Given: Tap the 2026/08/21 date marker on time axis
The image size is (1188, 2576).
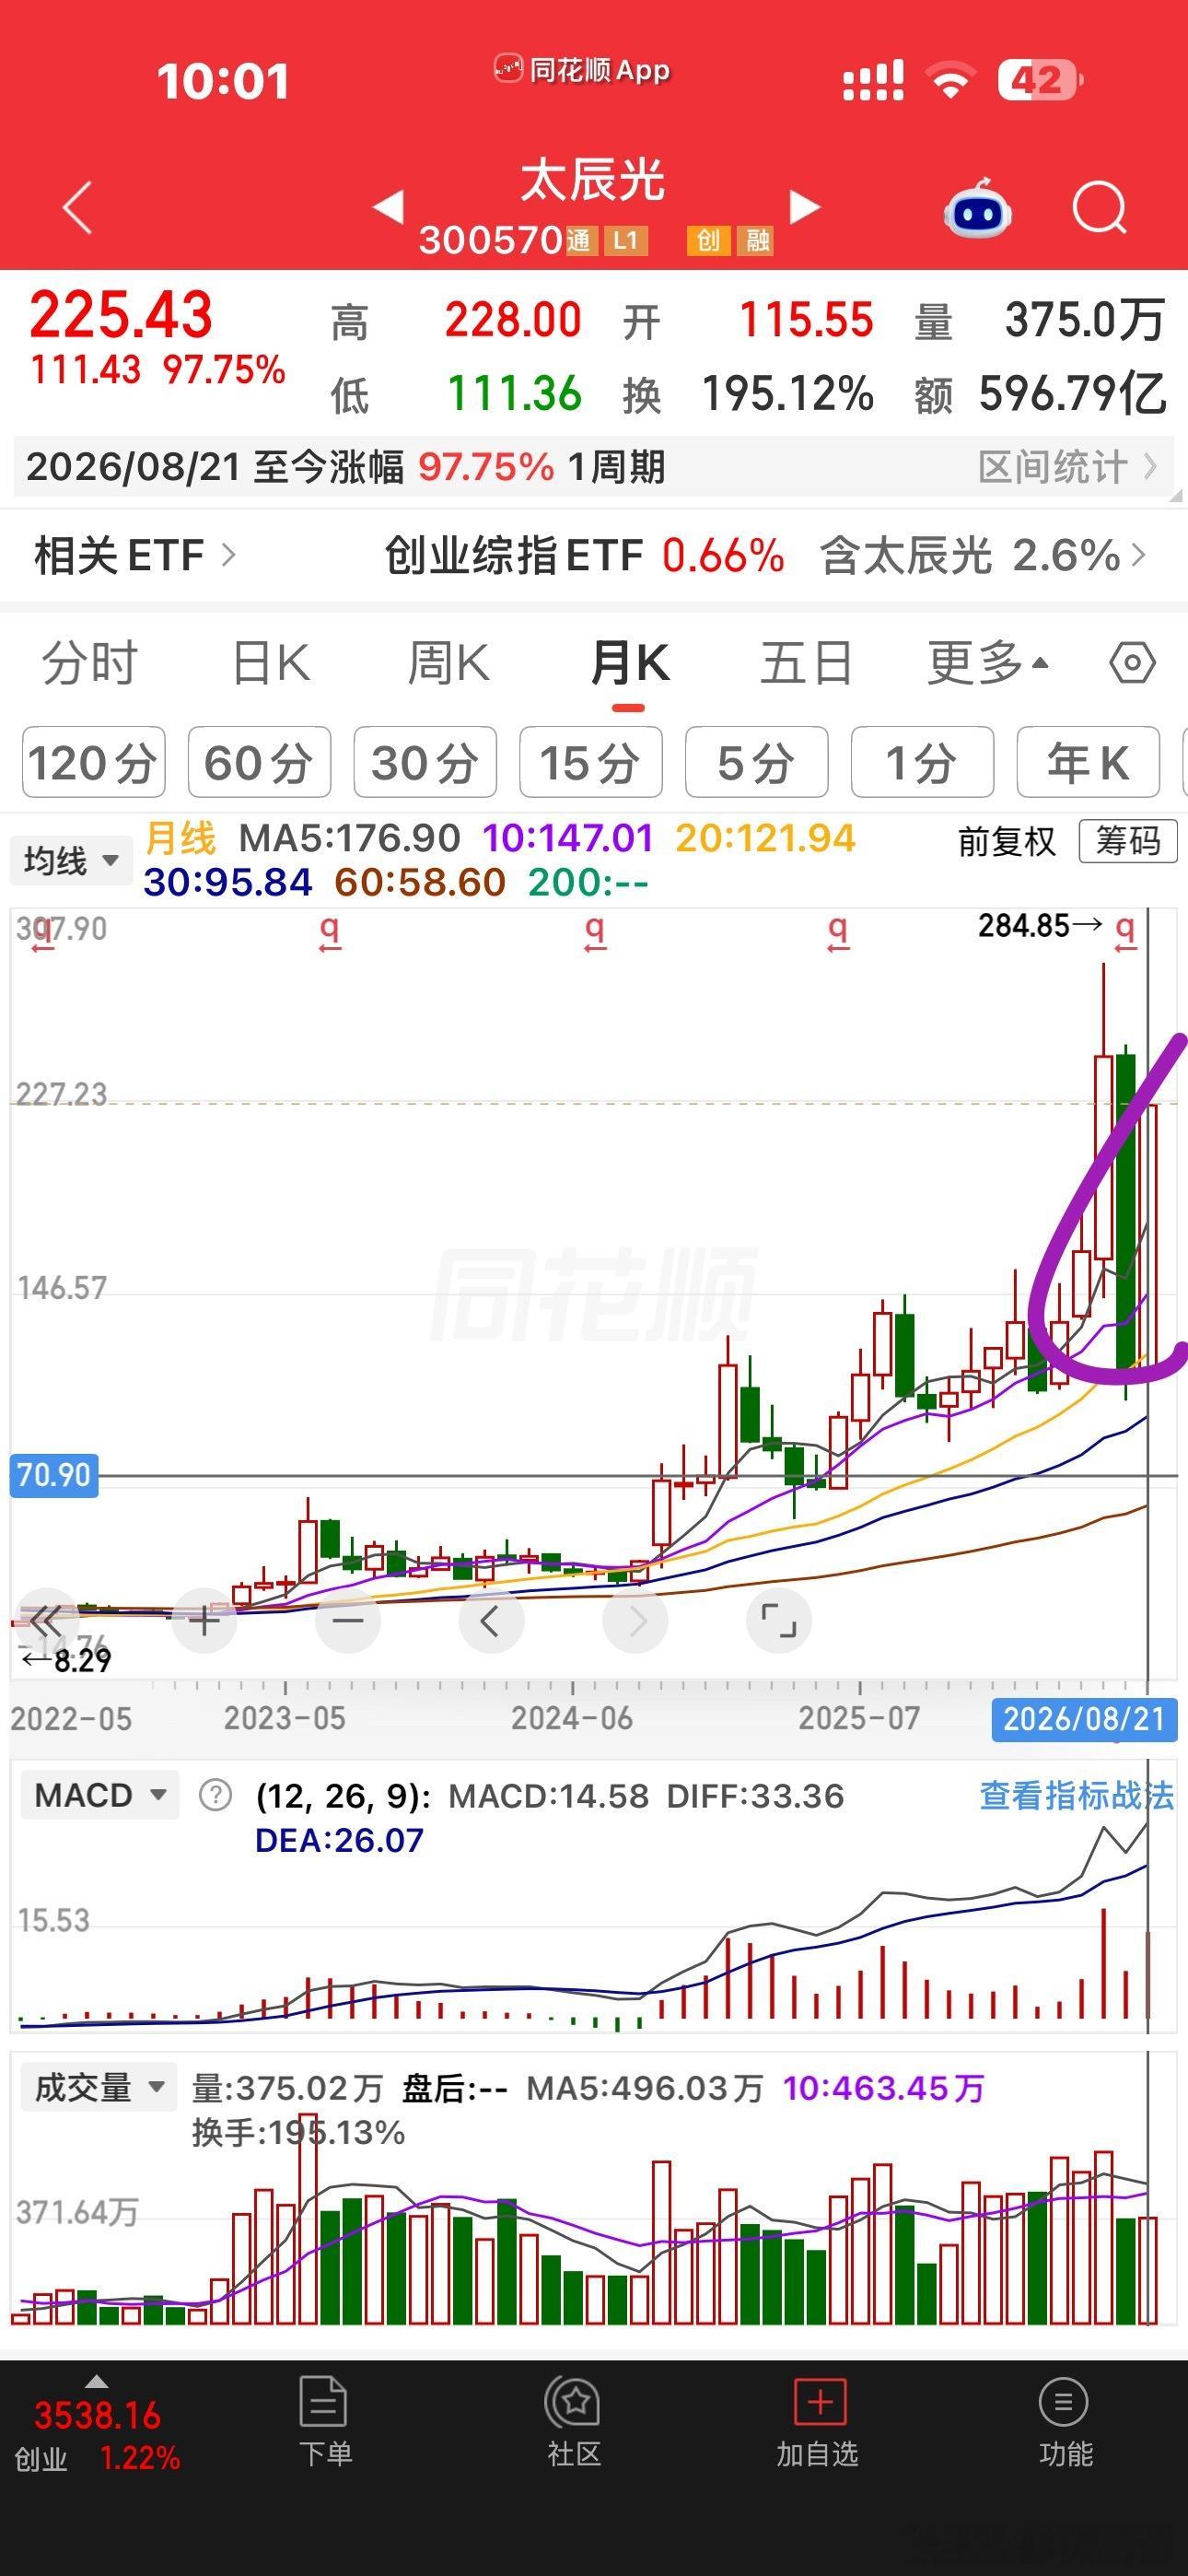Looking at the screenshot, I should [x=1084, y=1719].
